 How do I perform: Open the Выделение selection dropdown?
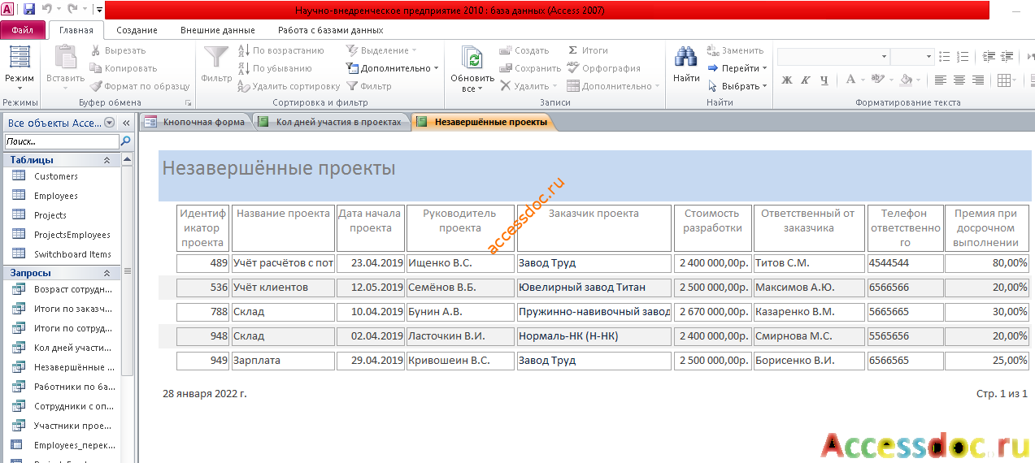point(381,50)
